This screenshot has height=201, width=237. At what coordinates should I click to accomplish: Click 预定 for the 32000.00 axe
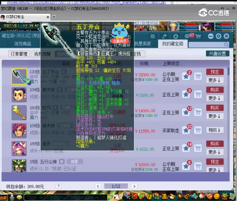[215, 72]
